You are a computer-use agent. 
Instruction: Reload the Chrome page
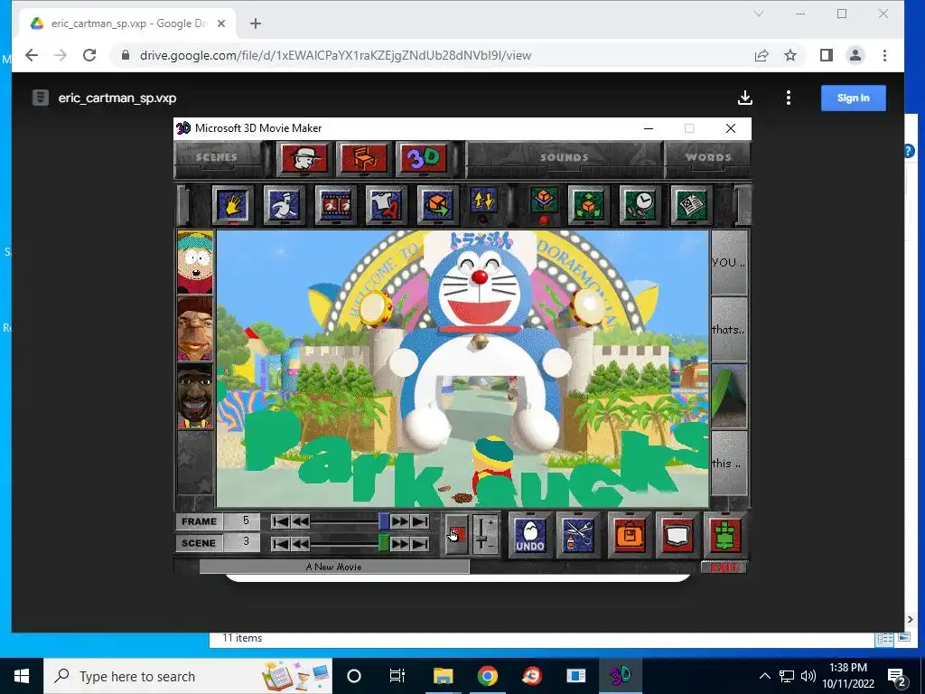click(x=89, y=55)
